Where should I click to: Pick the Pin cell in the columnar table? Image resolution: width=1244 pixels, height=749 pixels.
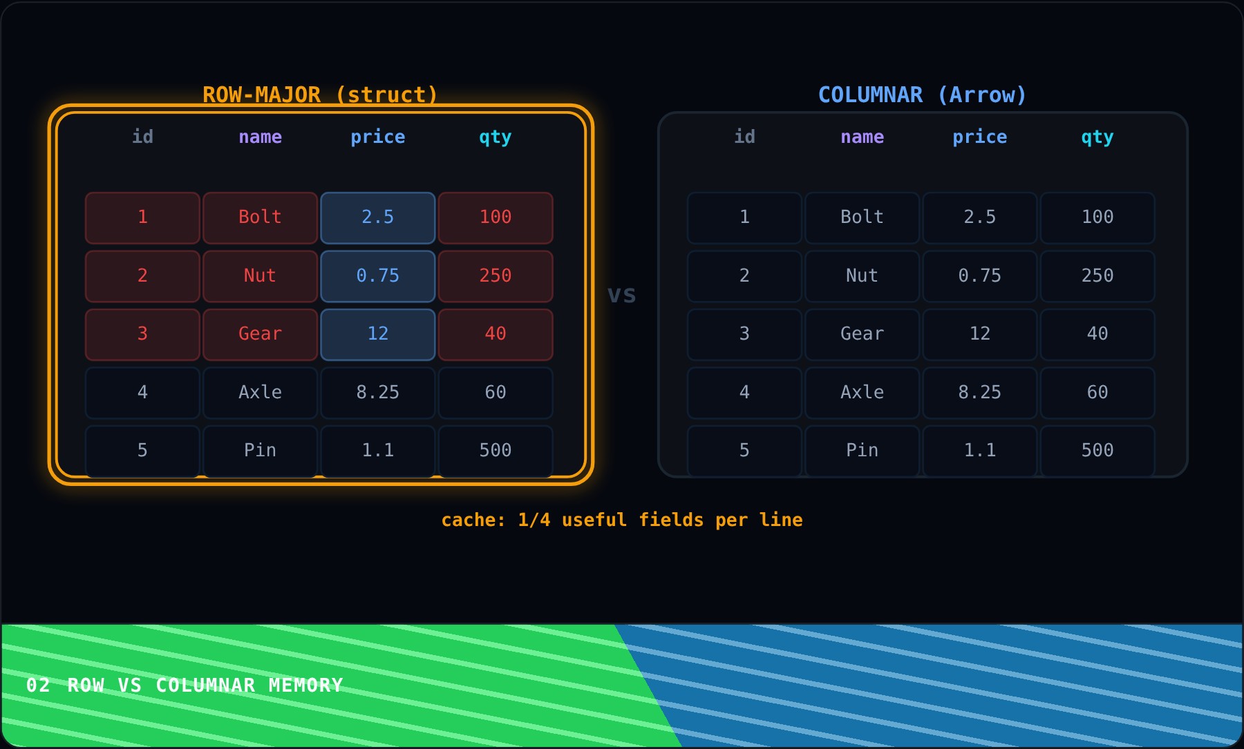pyautogui.click(x=863, y=451)
